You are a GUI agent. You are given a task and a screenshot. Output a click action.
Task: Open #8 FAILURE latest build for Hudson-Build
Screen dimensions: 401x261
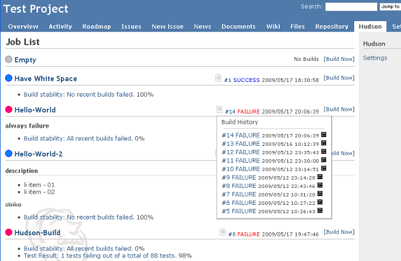tap(244, 234)
